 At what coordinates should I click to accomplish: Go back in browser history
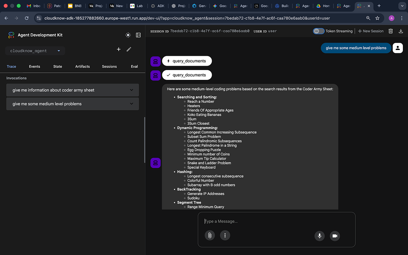tap(7, 18)
